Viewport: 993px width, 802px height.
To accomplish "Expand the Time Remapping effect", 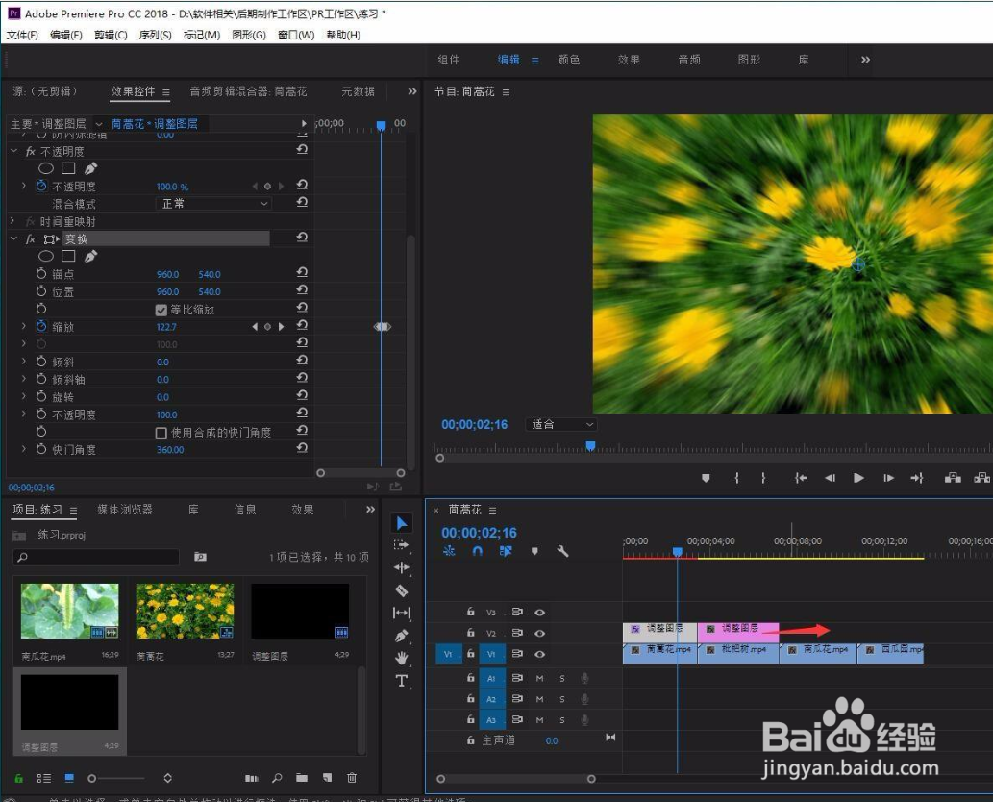I will pos(12,221).
